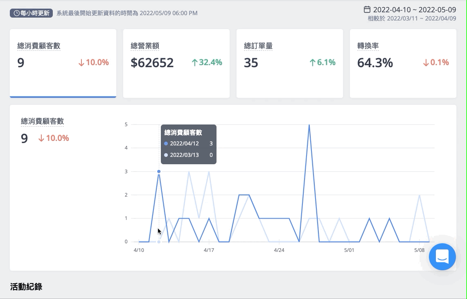Select the 轉換率 metric card
The width and height of the screenshot is (467, 299).
[x=403, y=63]
